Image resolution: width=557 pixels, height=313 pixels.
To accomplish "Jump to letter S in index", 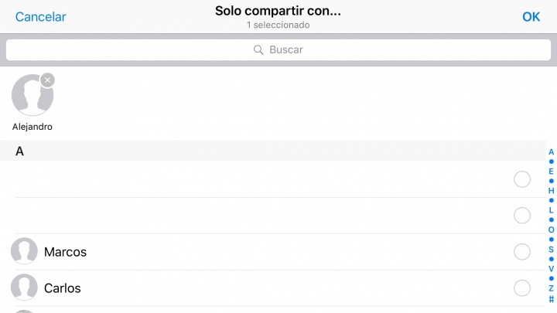I will (551, 250).
